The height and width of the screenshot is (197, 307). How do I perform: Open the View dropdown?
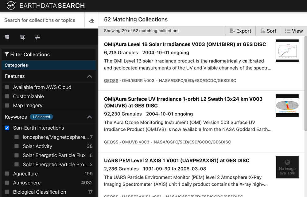click(x=294, y=31)
